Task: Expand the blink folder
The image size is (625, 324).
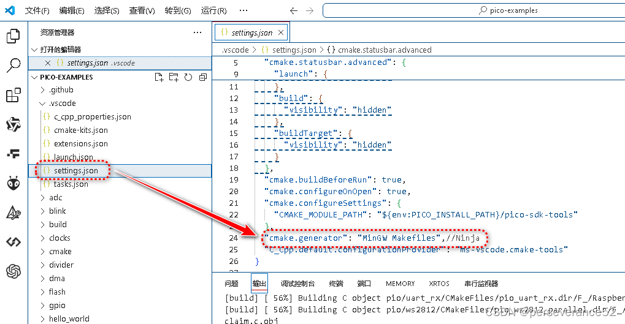Action: 43,211
